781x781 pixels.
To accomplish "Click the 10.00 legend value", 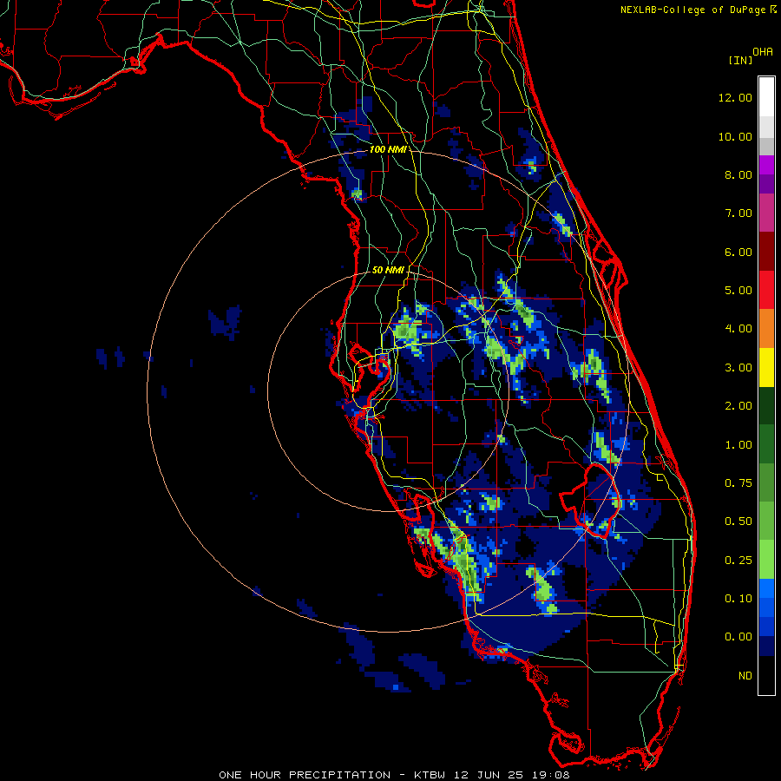I will 735,136.
